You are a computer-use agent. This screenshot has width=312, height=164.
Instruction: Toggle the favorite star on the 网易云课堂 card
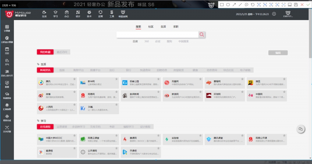pyautogui.click(x=116, y=136)
